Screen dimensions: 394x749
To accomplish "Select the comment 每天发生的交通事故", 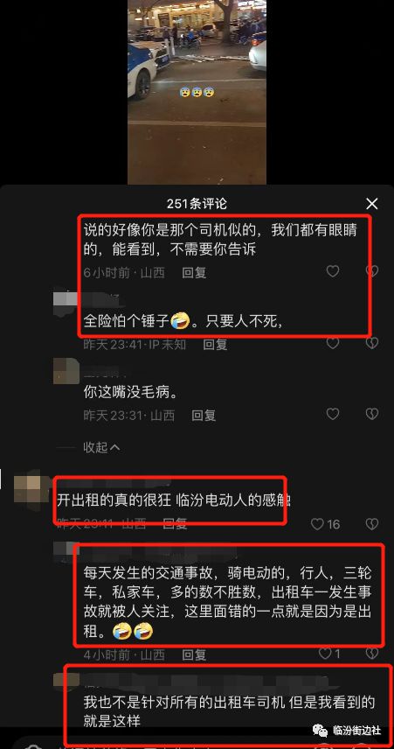I will 227,602.
